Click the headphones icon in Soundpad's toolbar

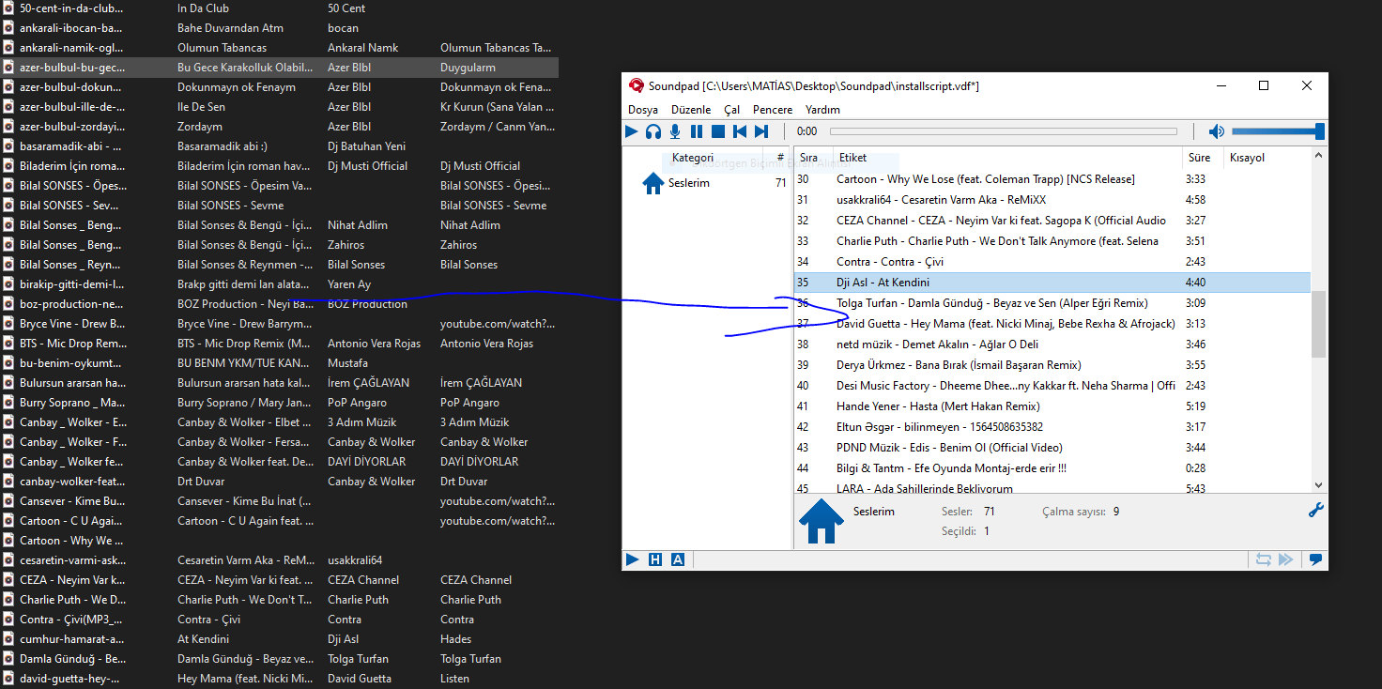click(x=653, y=132)
